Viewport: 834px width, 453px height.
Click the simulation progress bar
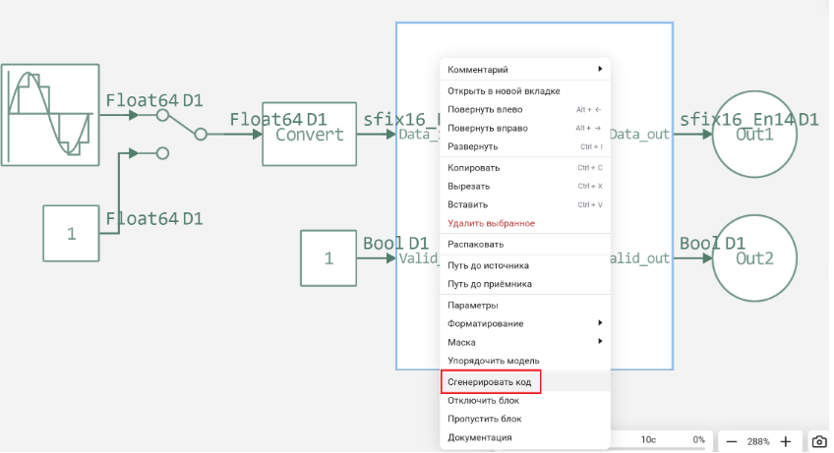(659, 439)
